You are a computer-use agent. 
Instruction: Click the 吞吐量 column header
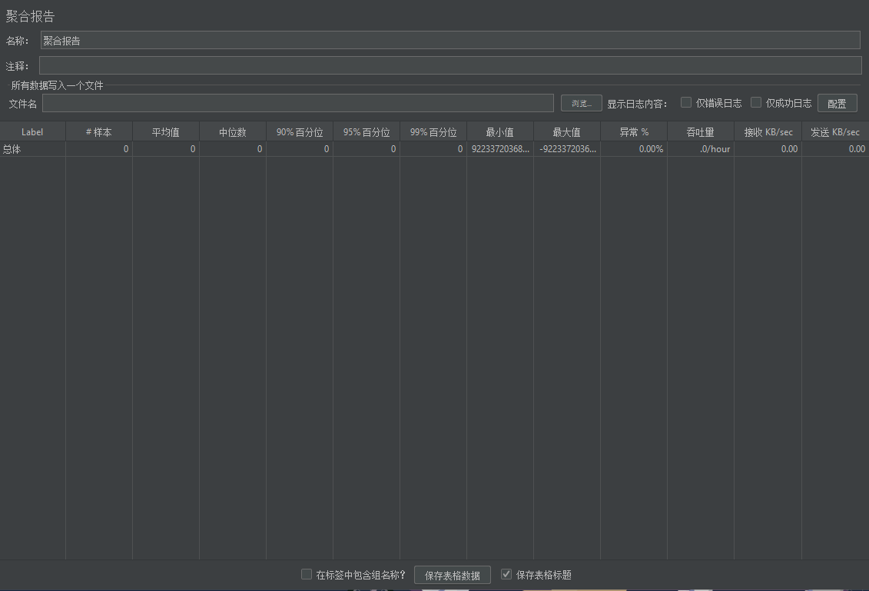[x=701, y=132]
